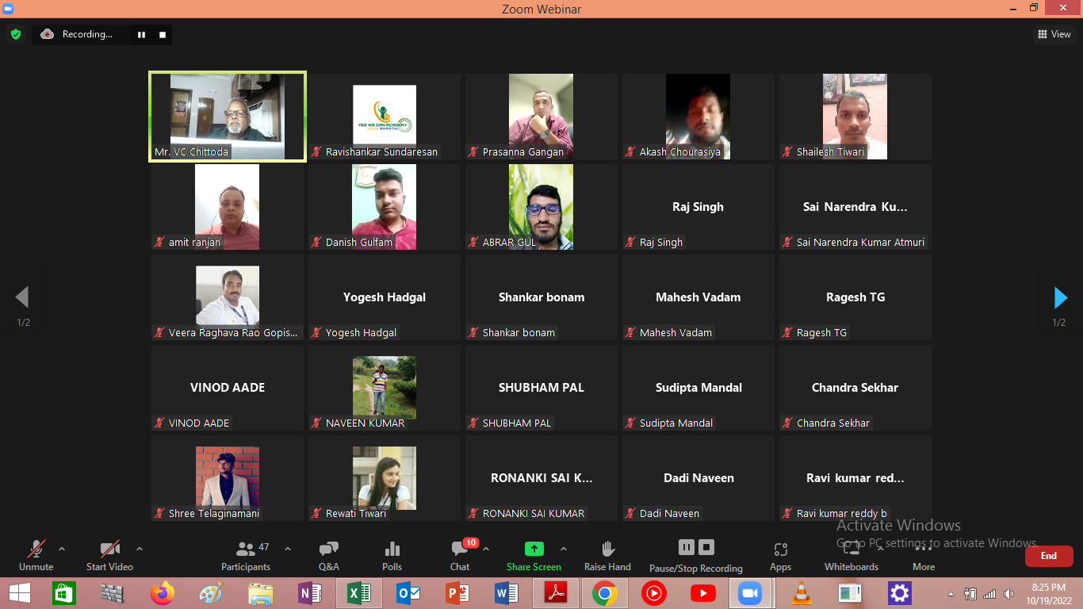Expand audio options arrow beside Unmute
Image resolution: width=1083 pixels, height=609 pixels.
tap(62, 549)
